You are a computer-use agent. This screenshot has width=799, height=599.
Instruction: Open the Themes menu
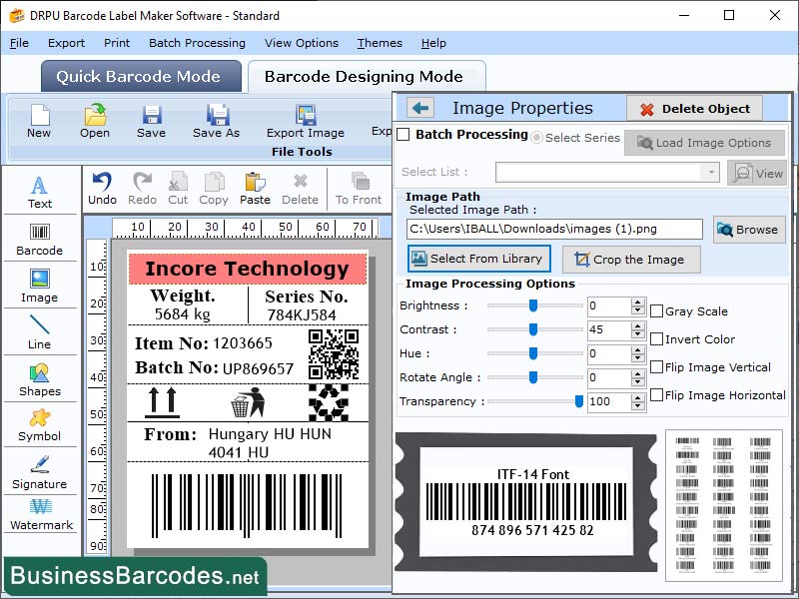pyautogui.click(x=379, y=43)
